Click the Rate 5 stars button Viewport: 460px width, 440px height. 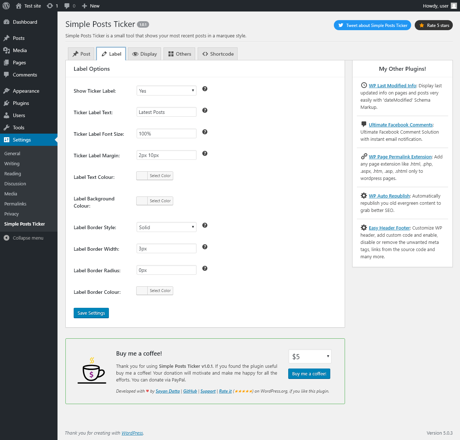[434, 25]
